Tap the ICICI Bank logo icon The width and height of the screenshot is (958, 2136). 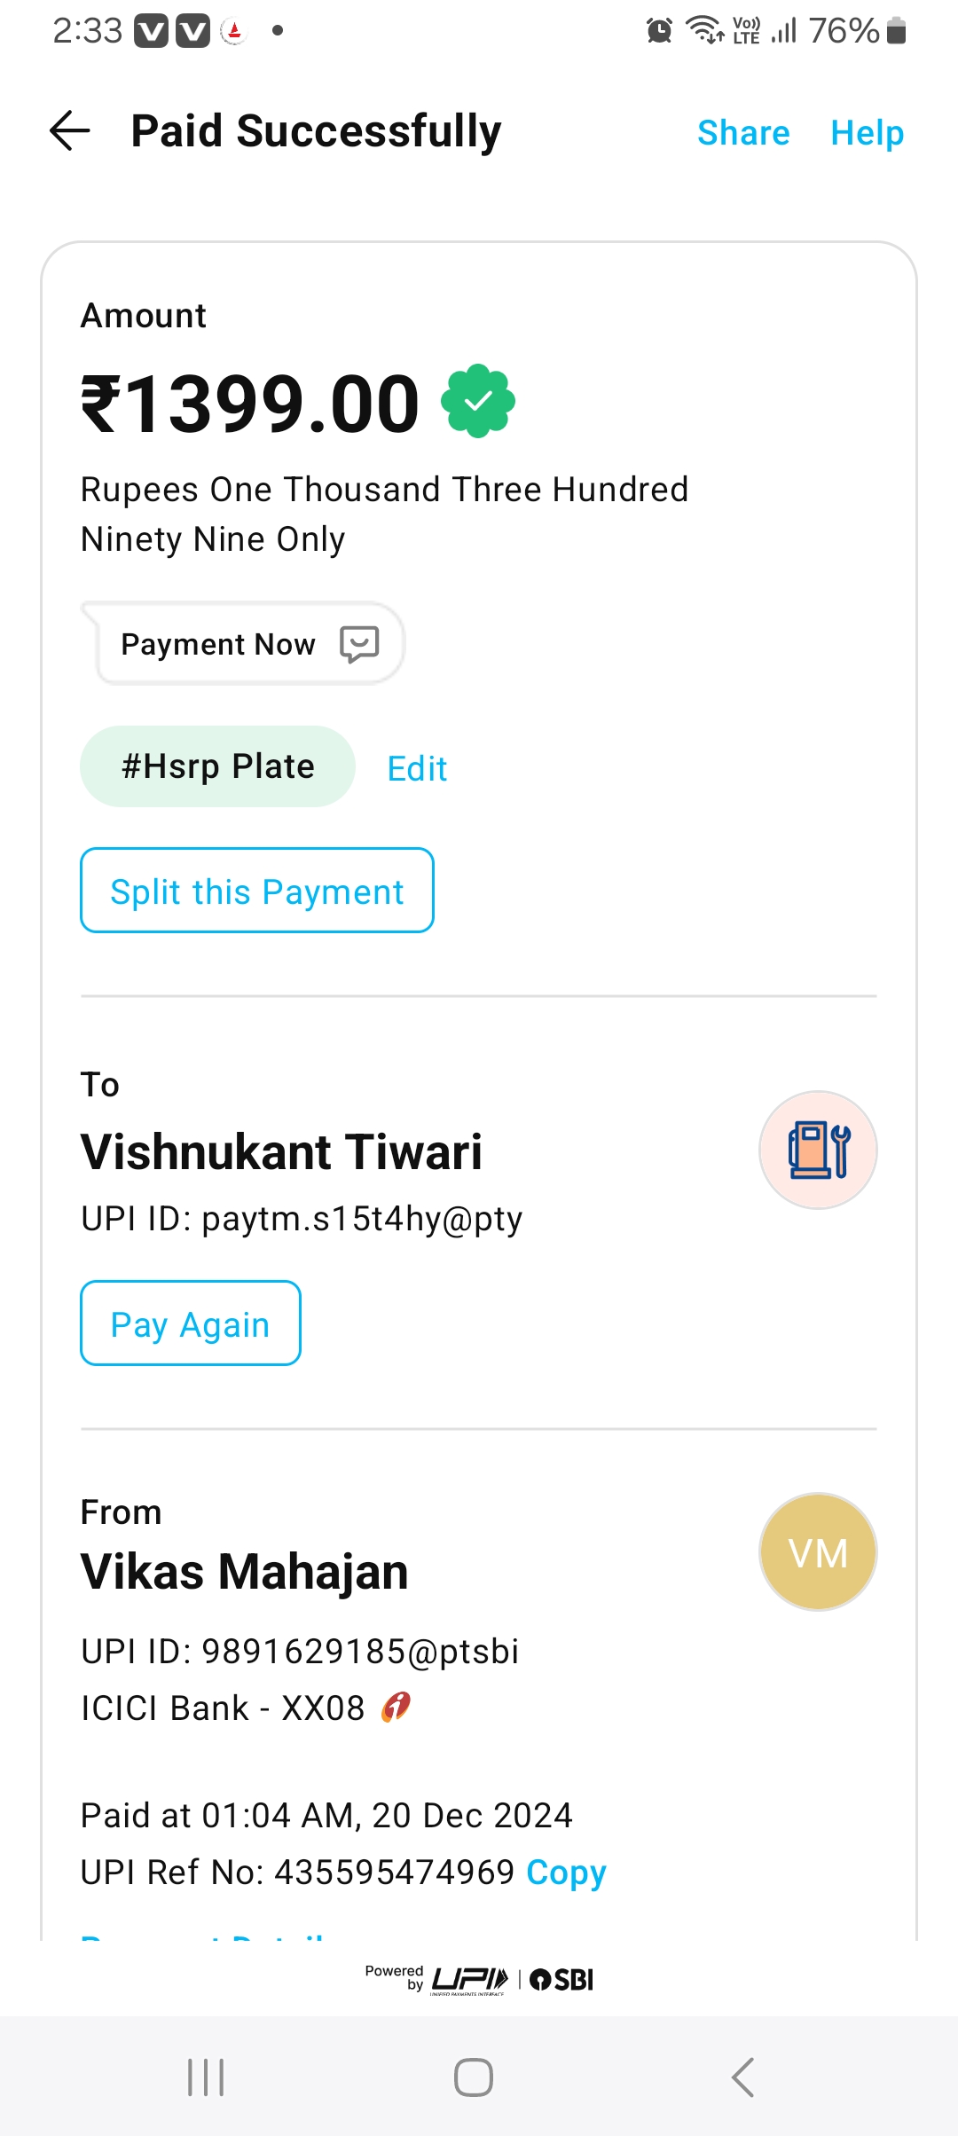(396, 1707)
